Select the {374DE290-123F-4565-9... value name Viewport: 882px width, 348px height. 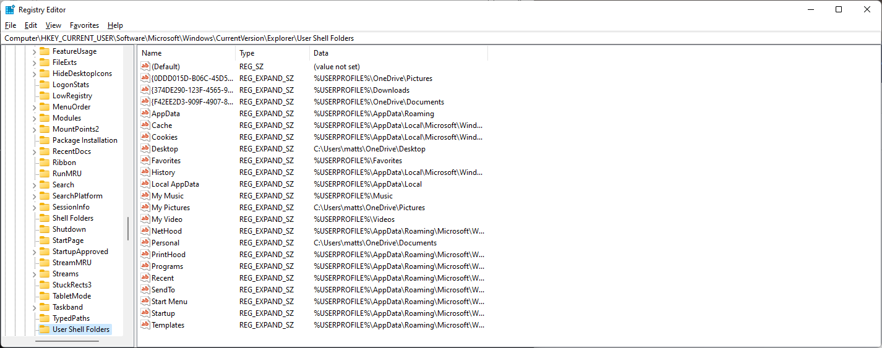pyautogui.click(x=192, y=90)
